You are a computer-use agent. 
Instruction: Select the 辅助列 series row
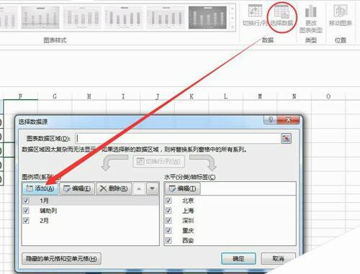pos(91,211)
